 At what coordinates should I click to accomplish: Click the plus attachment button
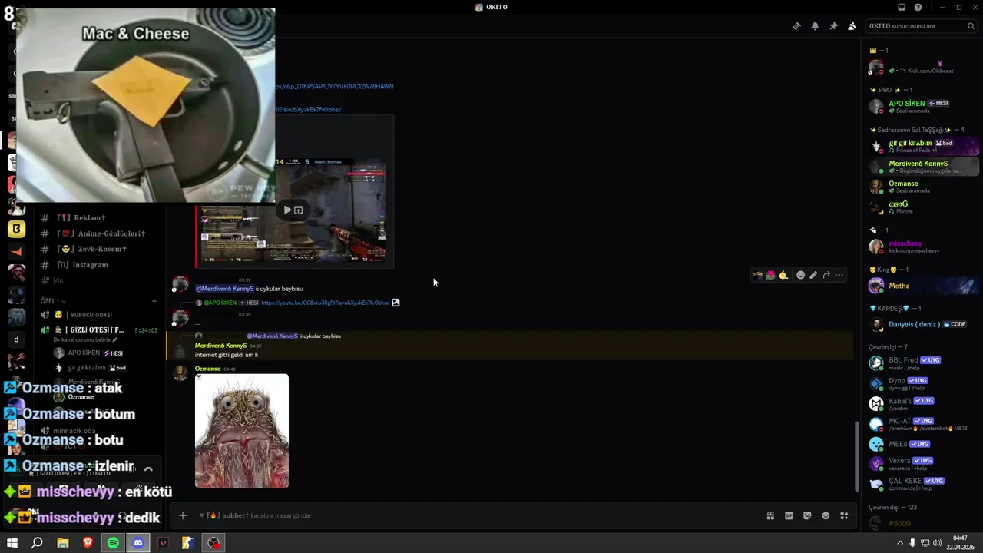pyautogui.click(x=183, y=515)
